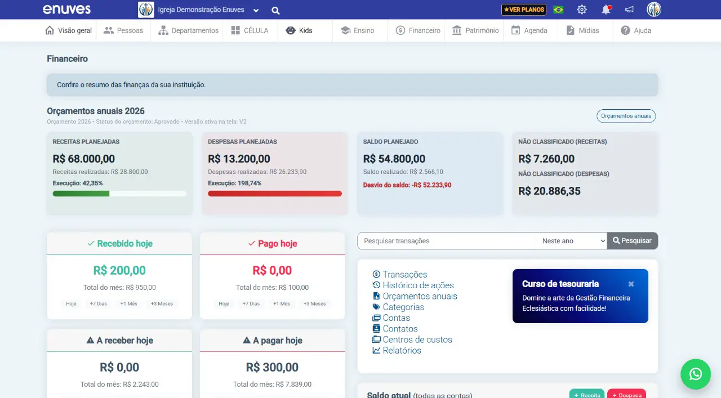
Task: Open the Pessoas menu
Action: coord(123,30)
